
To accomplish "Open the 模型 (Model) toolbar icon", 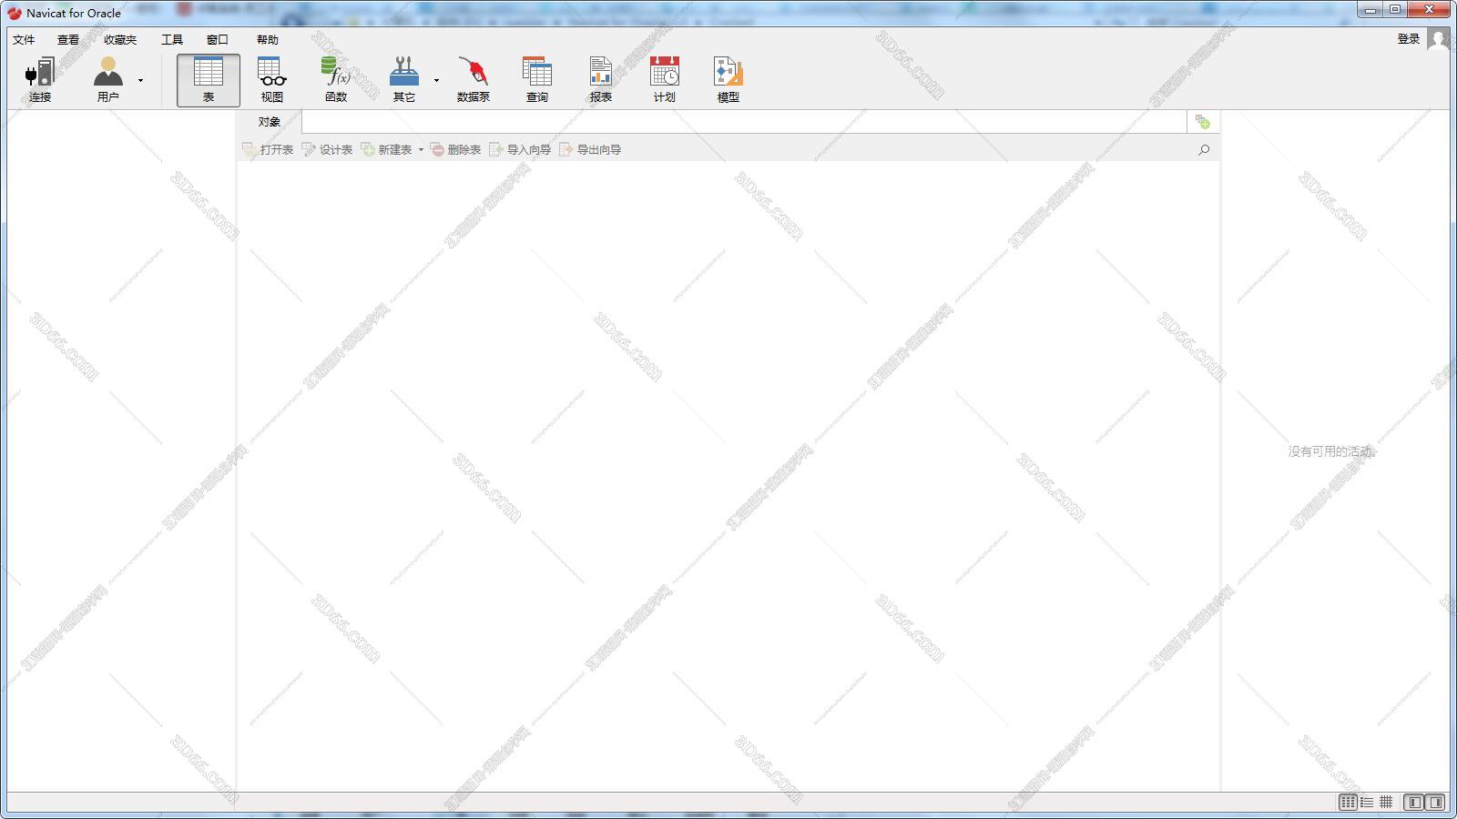I will point(728,79).
